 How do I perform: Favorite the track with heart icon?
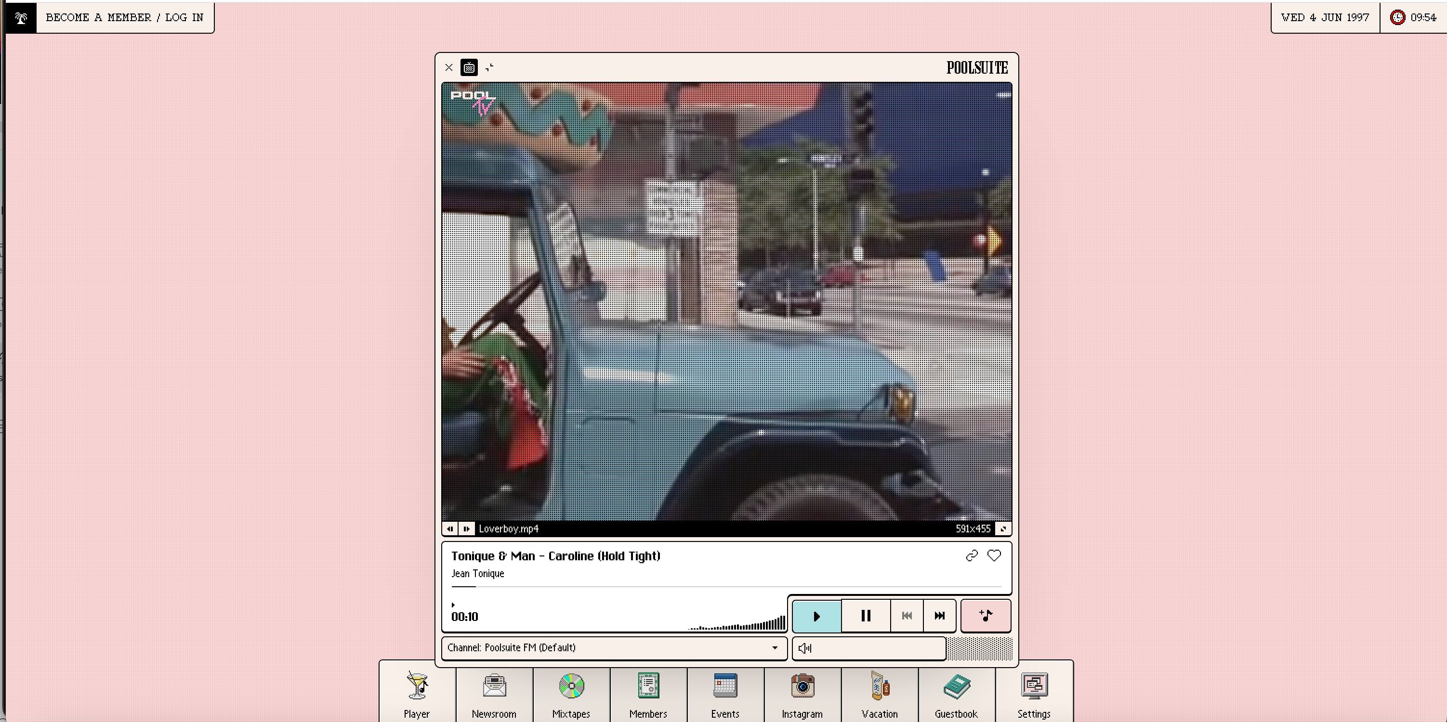click(x=994, y=556)
